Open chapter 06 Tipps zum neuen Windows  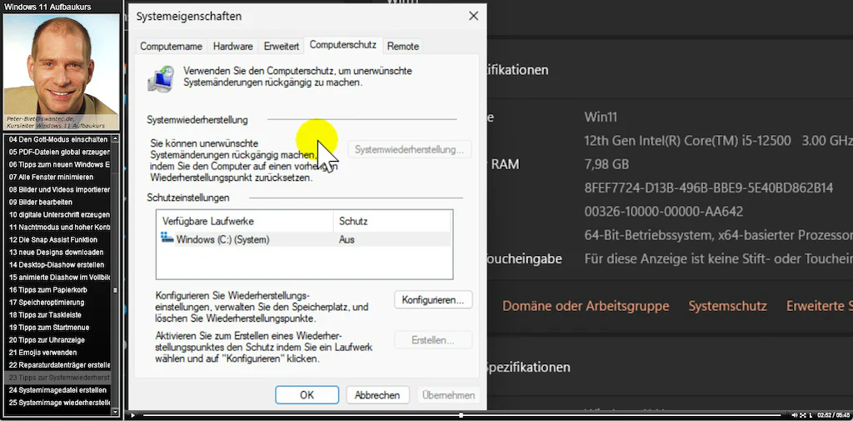tap(57, 164)
